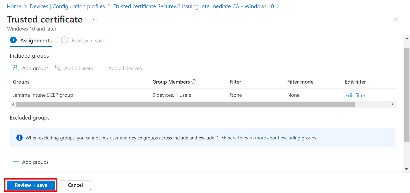The width and height of the screenshot is (410, 193).
Task: Open Edit filter for Jemima group
Action: (355, 95)
